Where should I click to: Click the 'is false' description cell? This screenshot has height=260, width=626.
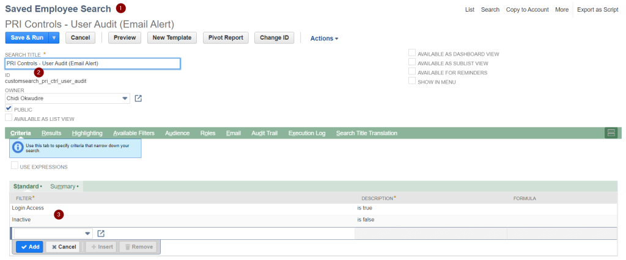[366, 220]
